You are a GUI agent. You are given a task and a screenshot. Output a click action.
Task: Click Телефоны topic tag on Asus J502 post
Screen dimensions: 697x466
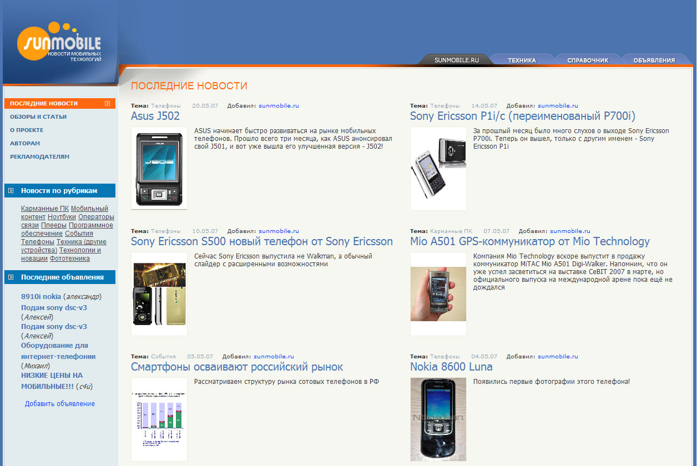click(165, 105)
